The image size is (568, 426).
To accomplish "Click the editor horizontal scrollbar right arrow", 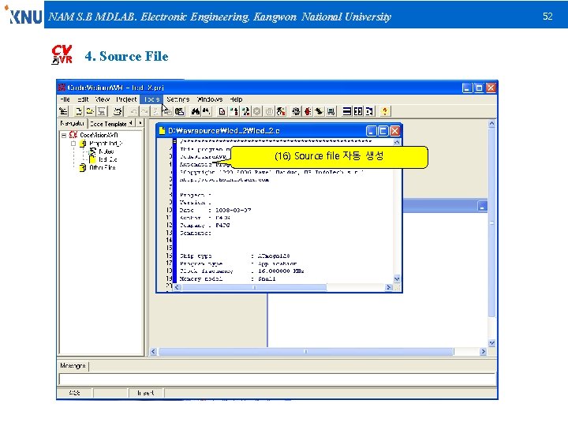I will [389, 287].
